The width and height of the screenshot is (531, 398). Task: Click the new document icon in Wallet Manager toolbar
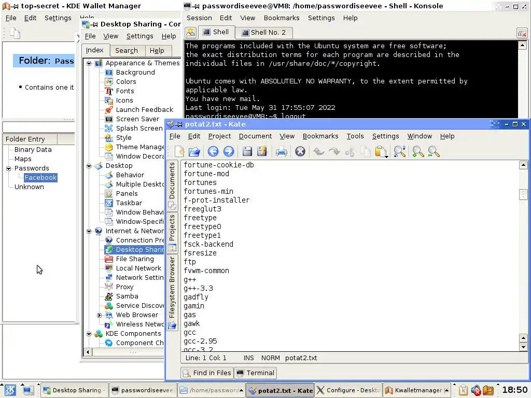(15, 33)
